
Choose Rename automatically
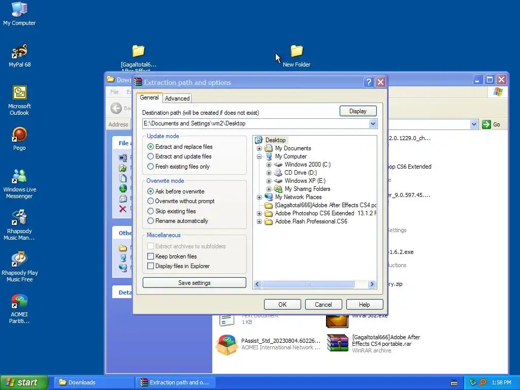[177, 221]
